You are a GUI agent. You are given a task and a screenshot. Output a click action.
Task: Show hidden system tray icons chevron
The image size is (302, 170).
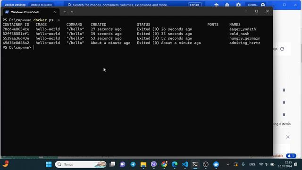point(228,164)
